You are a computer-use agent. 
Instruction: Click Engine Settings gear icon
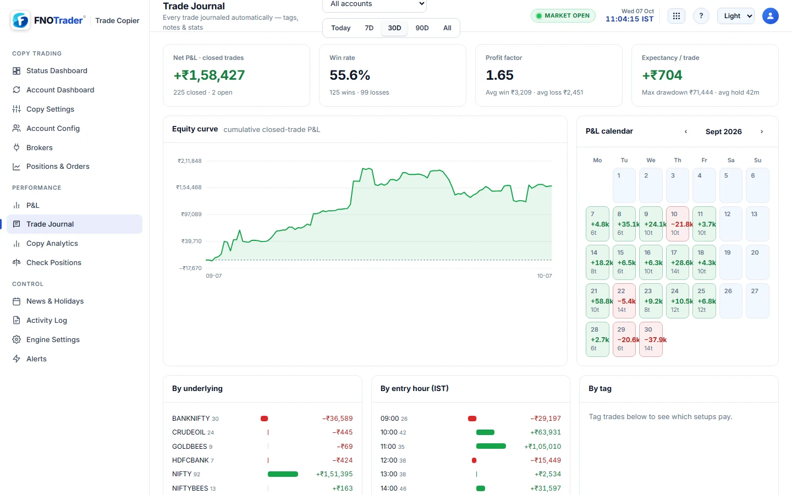coord(16,340)
